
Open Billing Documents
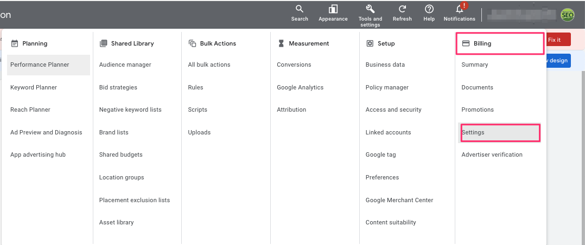(x=477, y=87)
